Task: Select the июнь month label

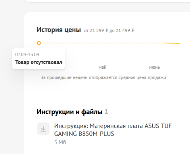Action: click(x=154, y=67)
